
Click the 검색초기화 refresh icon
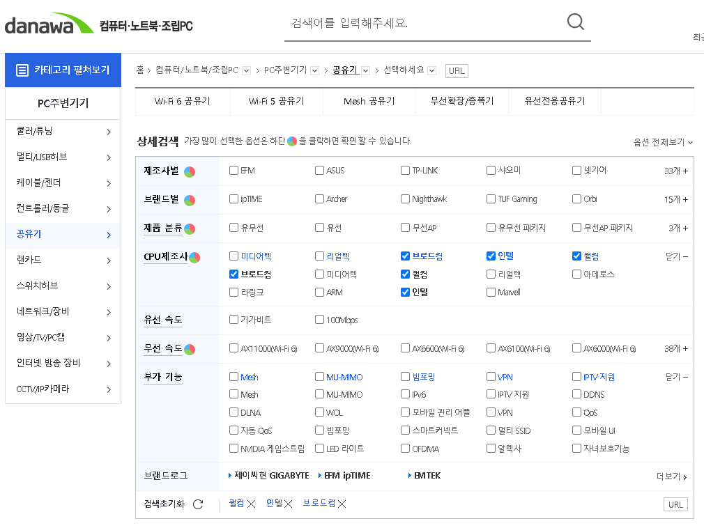[198, 504]
